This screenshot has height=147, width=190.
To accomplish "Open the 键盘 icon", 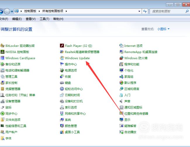I will point(62,83).
